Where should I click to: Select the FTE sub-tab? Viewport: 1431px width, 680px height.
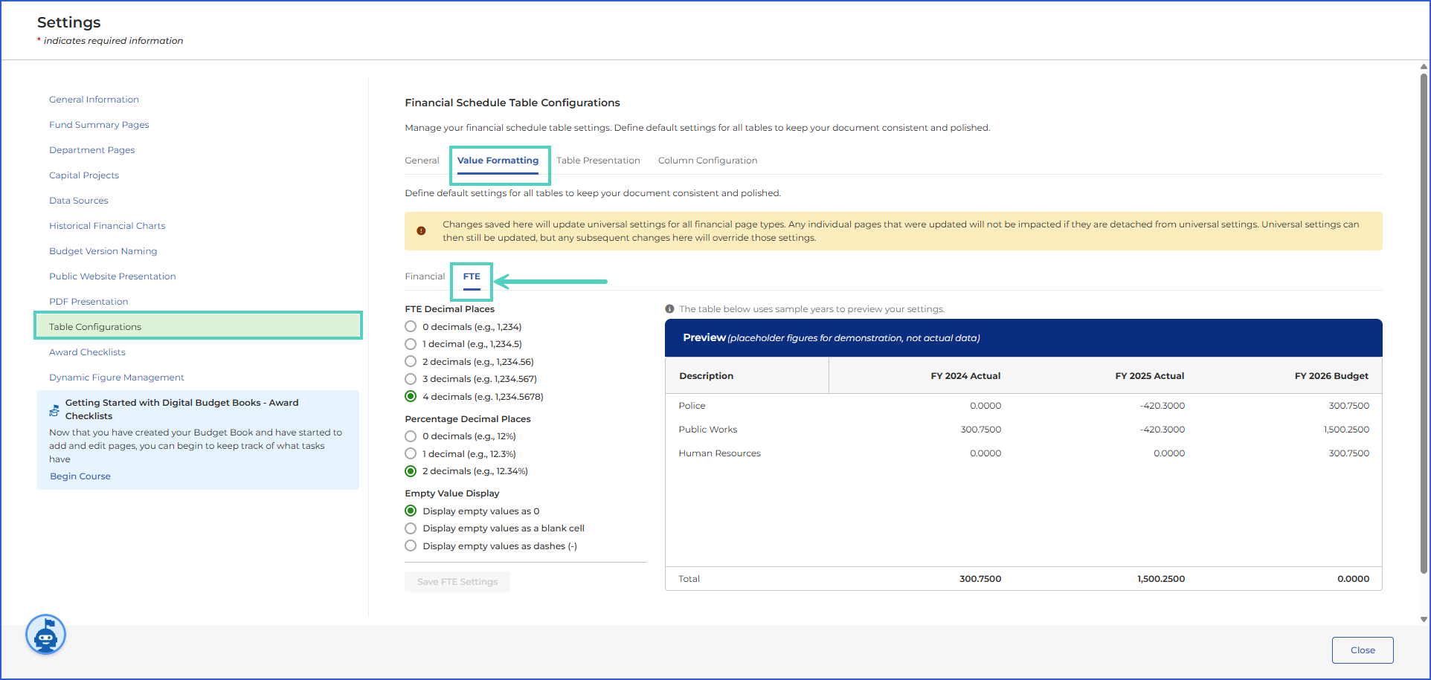click(472, 276)
